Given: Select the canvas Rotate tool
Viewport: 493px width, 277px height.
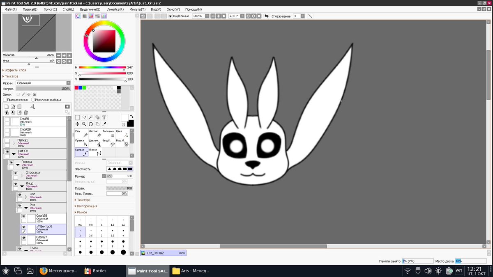Looking at the screenshot, I should pos(90,124).
